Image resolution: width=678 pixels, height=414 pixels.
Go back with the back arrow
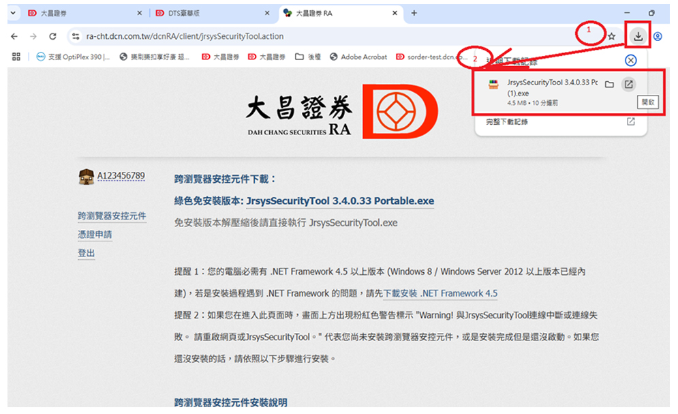(14, 36)
